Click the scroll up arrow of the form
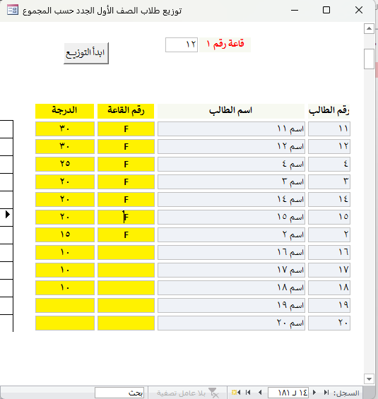The image size is (378, 399). pyautogui.click(x=369, y=28)
